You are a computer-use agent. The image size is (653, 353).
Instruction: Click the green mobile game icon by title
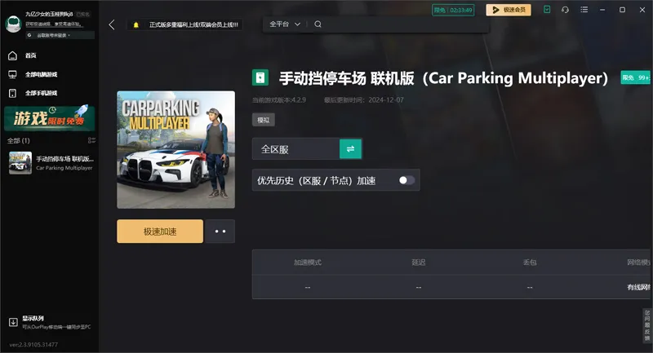pyautogui.click(x=260, y=77)
